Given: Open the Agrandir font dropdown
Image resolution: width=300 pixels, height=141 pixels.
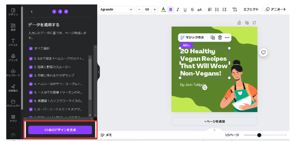Looking at the screenshot, I should coord(116,9).
